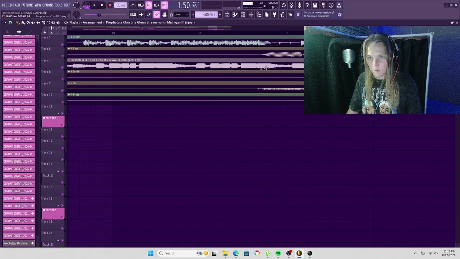Open help with the question mark icon
Screen dimensions: 460x259
pos(307,5)
